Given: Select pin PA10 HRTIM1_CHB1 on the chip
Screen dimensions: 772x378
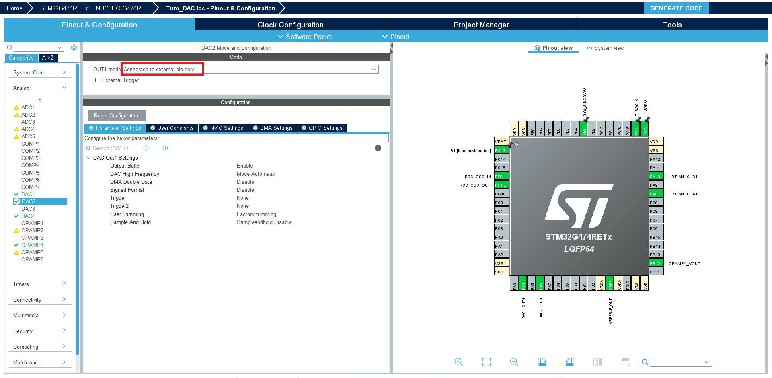Looking at the screenshot, I should [656, 177].
